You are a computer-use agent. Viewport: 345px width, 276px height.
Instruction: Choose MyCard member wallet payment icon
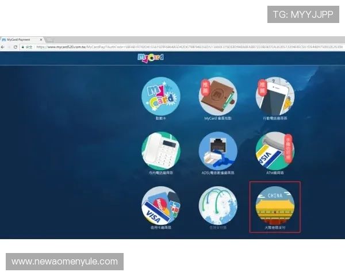(218, 95)
